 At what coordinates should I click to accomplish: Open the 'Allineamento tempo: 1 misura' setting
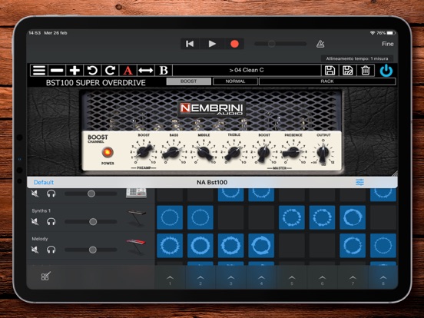[x=357, y=58]
